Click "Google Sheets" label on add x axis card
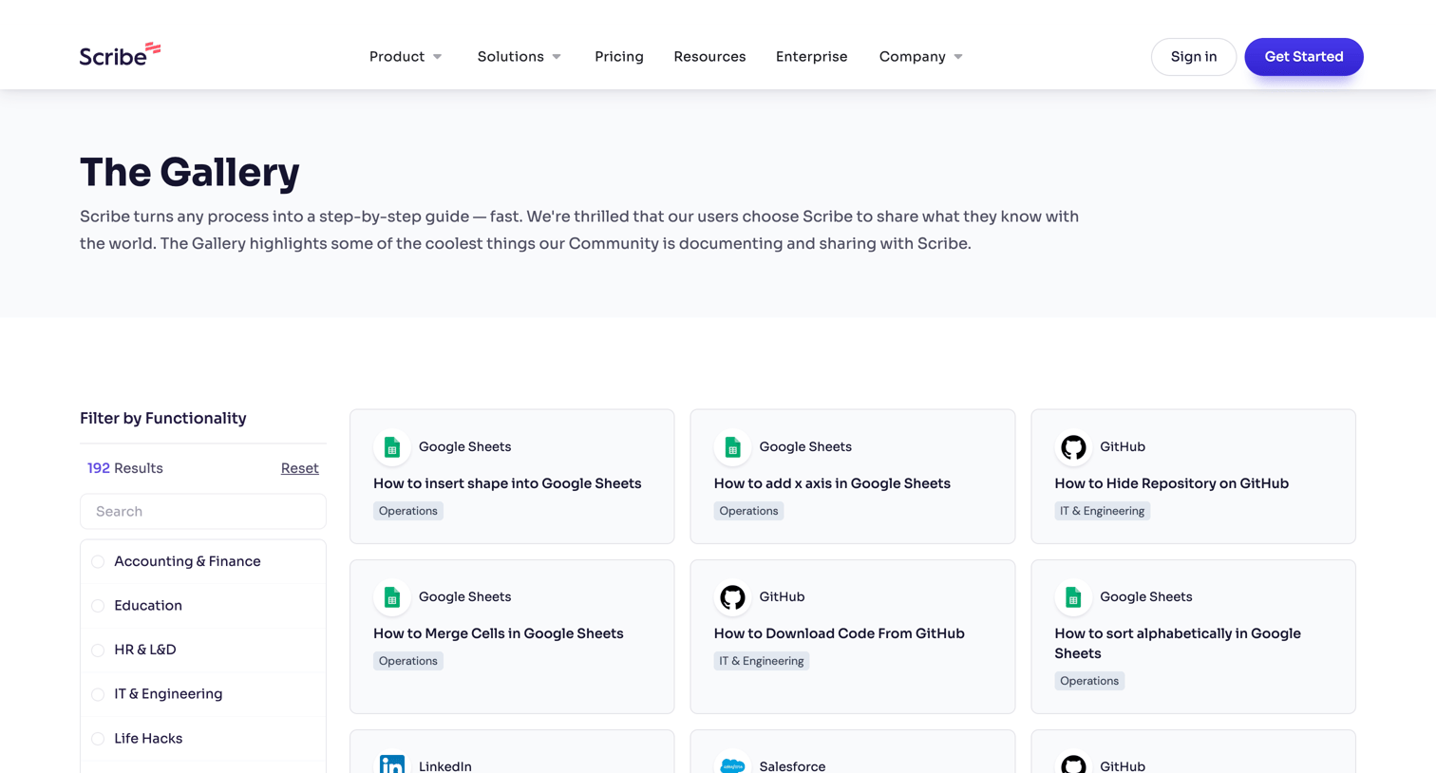The width and height of the screenshot is (1436, 773). point(805,447)
